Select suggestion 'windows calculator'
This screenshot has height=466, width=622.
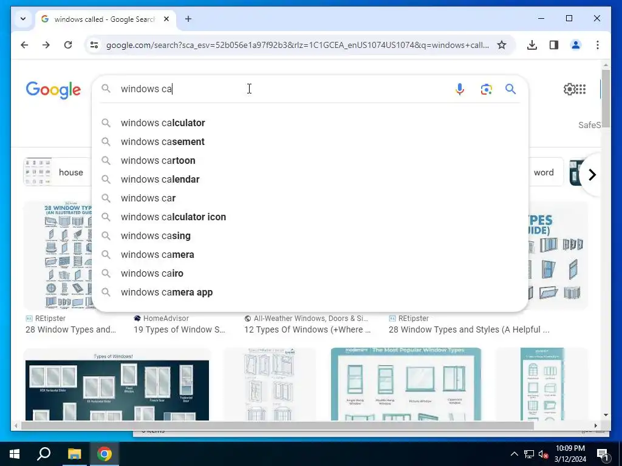(310, 123)
